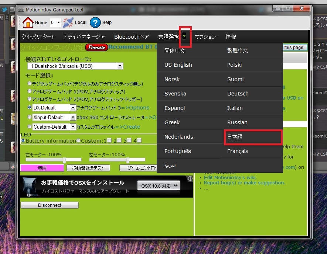This screenshot has width=327, height=254.
Task: Click the OSX 10.8 対応 ad button
Action: point(159,185)
